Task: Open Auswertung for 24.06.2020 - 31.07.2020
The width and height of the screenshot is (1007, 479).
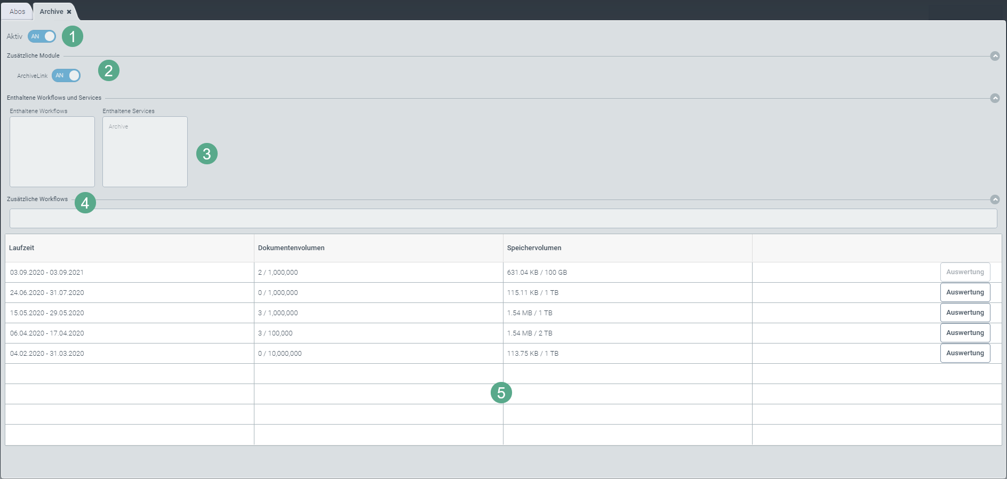Action: click(x=965, y=292)
